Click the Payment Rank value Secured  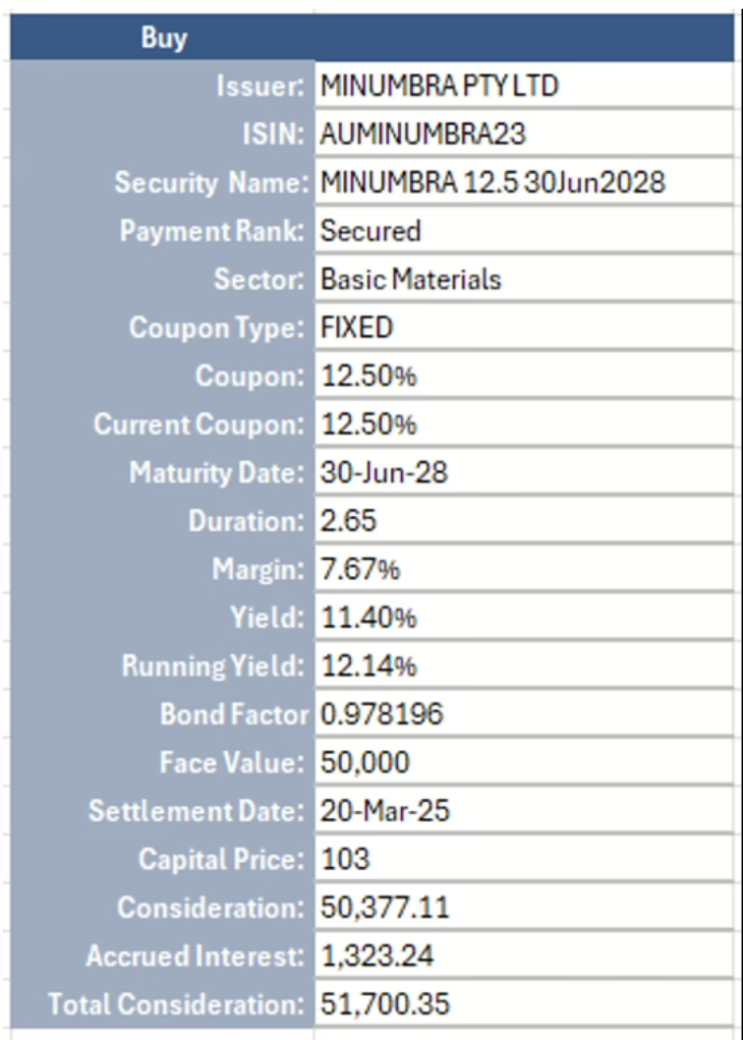(371, 231)
